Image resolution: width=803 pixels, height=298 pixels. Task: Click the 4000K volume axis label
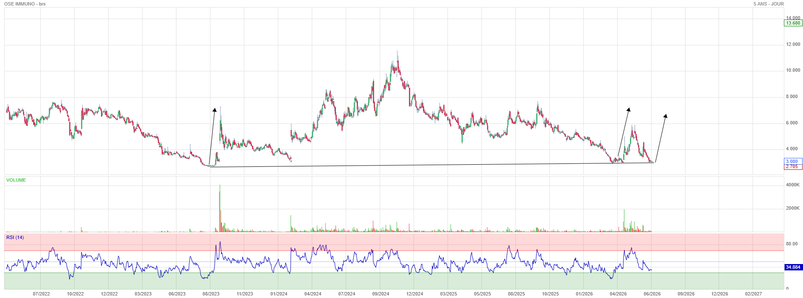click(793, 185)
